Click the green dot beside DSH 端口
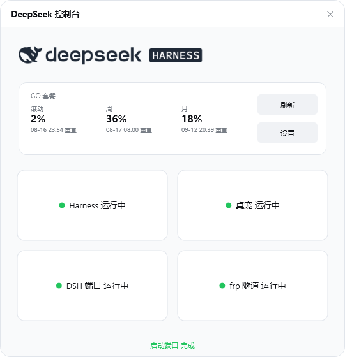Screen dimensions: 345x357 pos(59,286)
